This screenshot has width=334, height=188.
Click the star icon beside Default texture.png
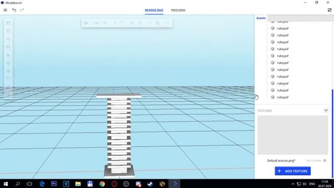click(325, 160)
